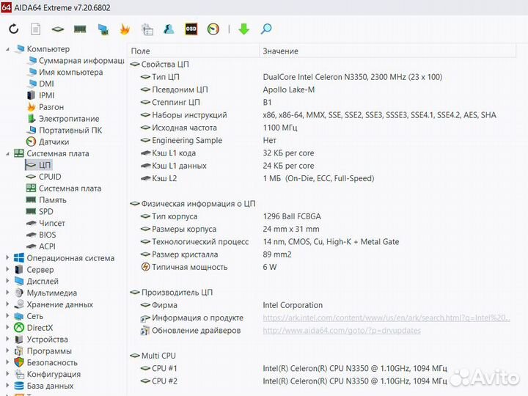528x396 pixels.
Task: Expand the Дисплей tree node
Action: (7, 281)
